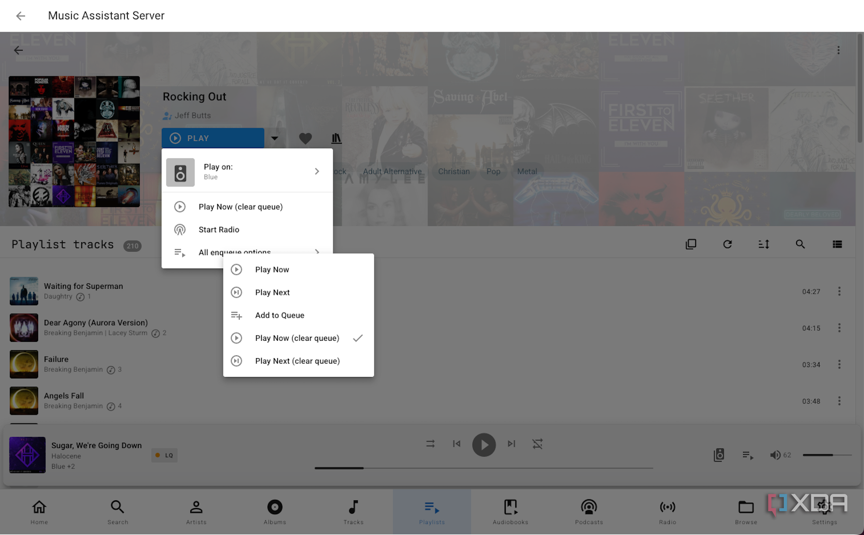This screenshot has width=864, height=535.
Task: Seek on the track progress bar
Action: tap(484, 468)
